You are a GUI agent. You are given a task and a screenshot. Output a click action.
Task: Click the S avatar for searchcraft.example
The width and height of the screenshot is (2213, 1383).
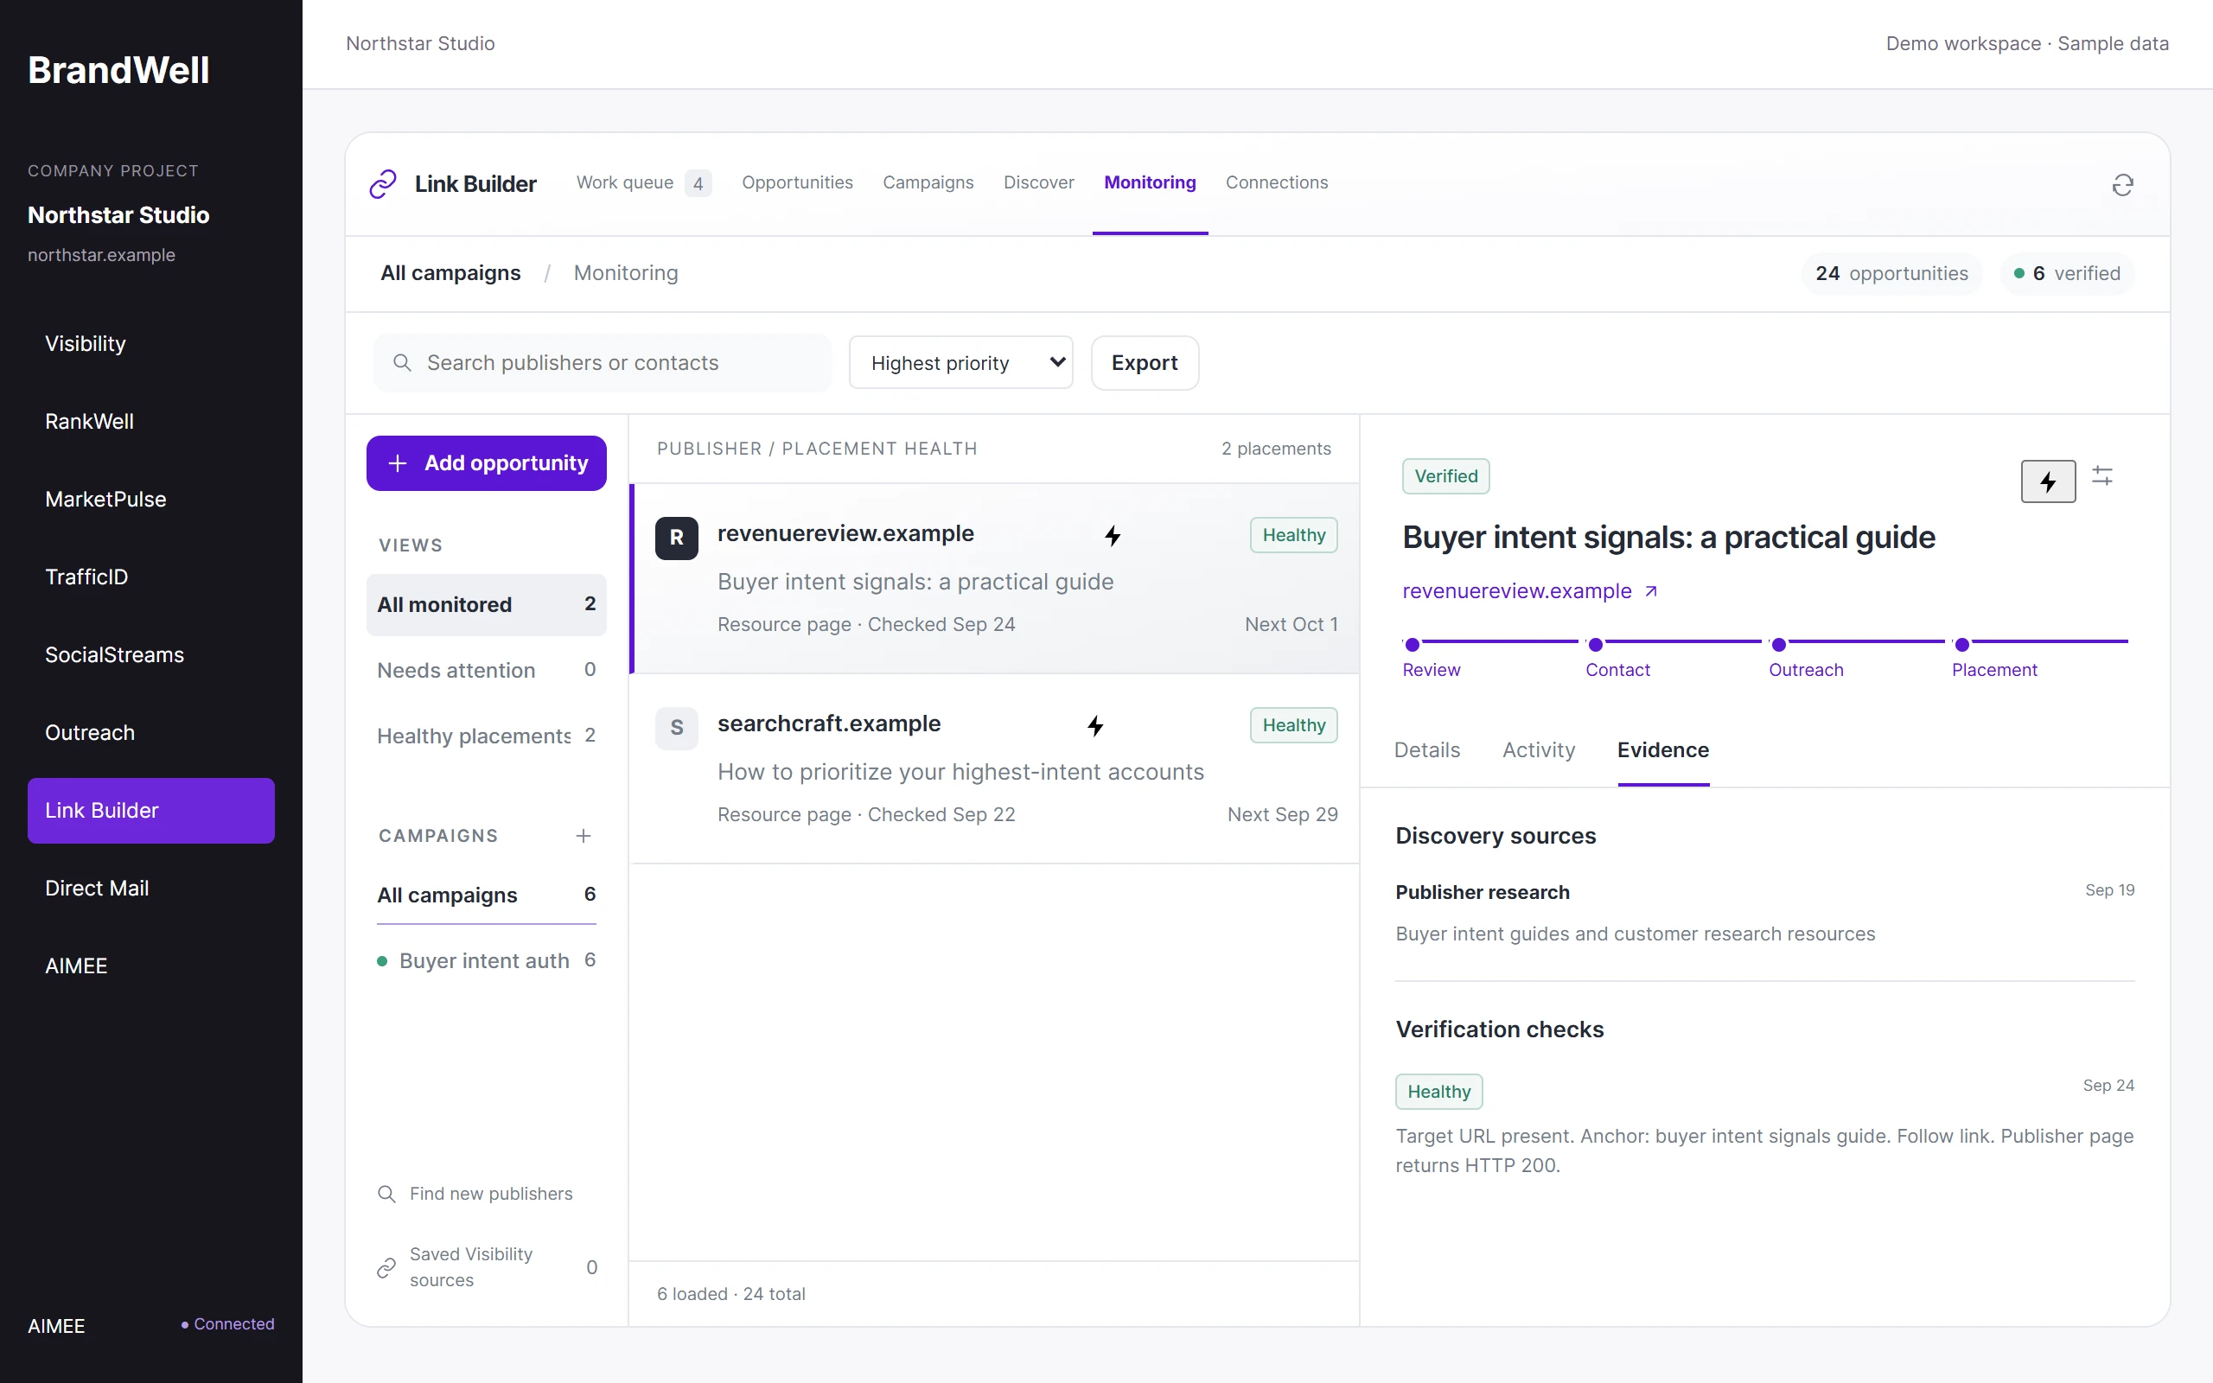tap(677, 727)
